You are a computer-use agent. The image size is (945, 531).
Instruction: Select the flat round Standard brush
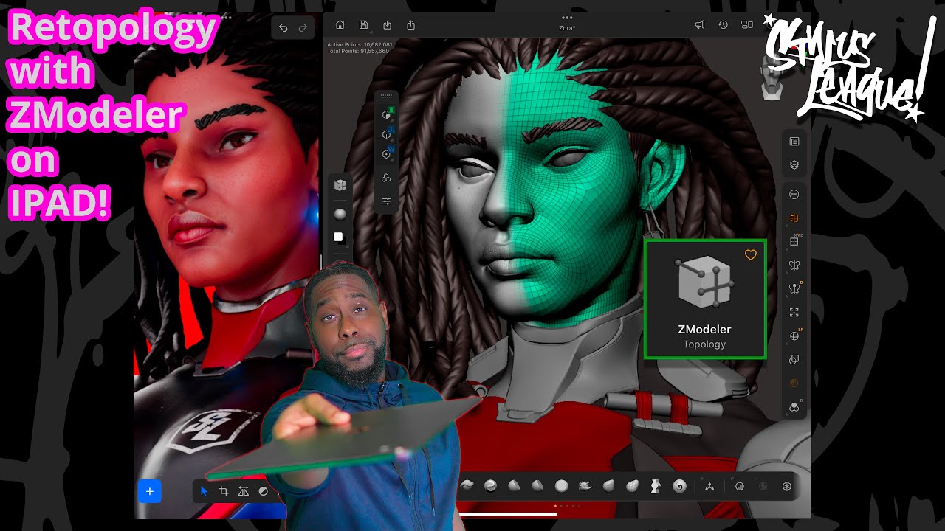562,485
